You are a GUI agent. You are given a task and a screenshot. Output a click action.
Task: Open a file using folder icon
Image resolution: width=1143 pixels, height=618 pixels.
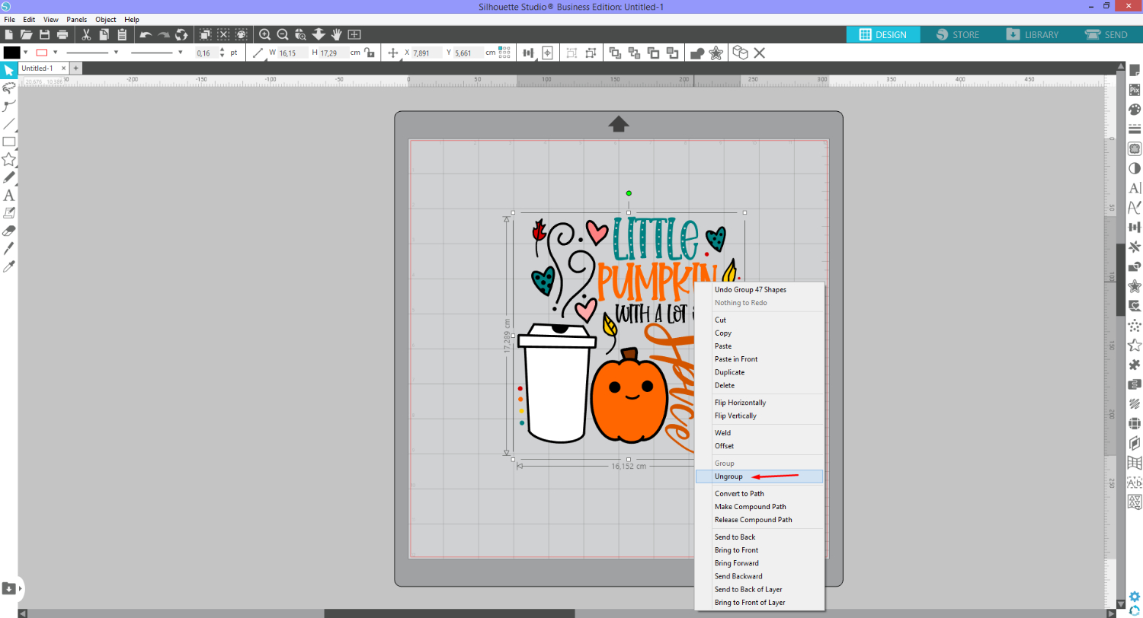point(27,35)
